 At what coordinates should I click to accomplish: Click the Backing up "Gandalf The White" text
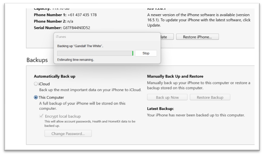[80, 46]
